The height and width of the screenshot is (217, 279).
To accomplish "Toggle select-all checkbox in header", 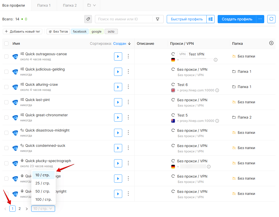I will [6, 44].
